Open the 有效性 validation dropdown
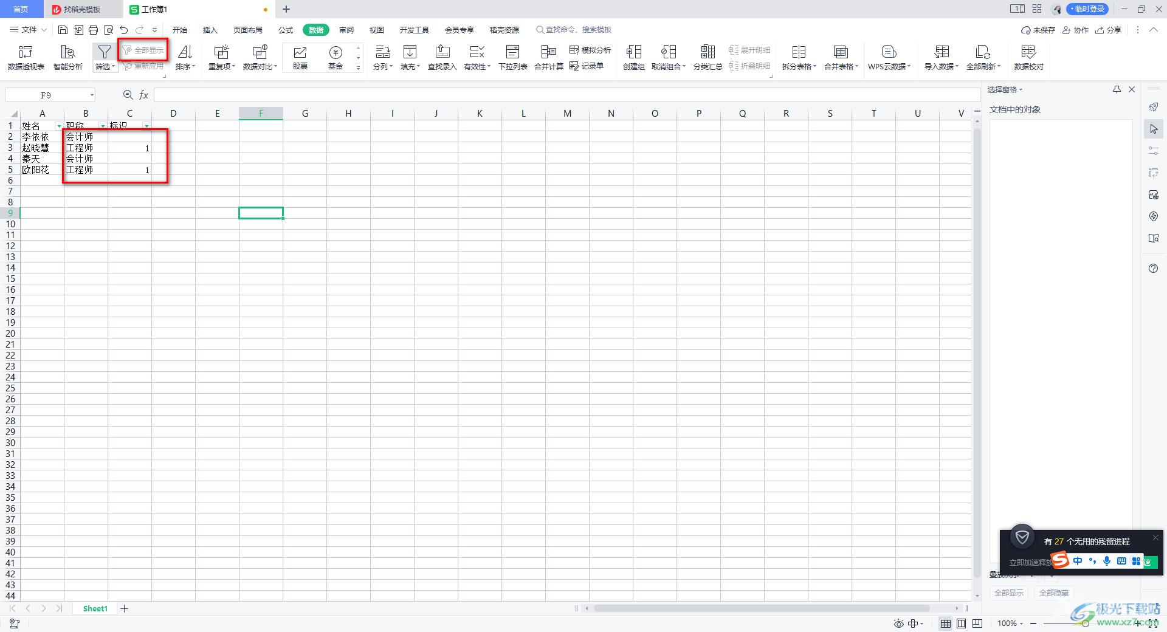Image resolution: width=1167 pixels, height=632 pixels. [477, 58]
